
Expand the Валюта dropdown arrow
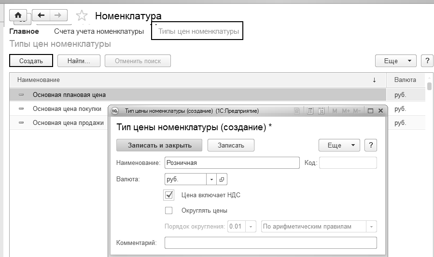click(x=211, y=179)
